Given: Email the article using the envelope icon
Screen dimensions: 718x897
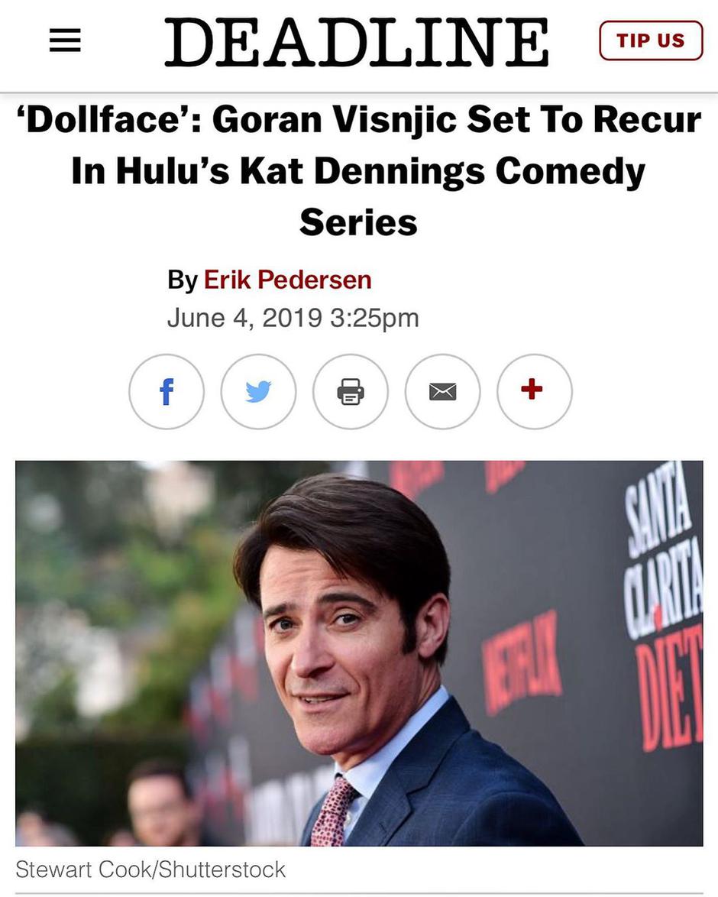Looking at the screenshot, I should 443,392.
